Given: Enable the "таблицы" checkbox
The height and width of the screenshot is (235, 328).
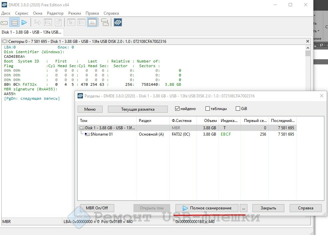Looking at the screenshot, I should [208, 109].
